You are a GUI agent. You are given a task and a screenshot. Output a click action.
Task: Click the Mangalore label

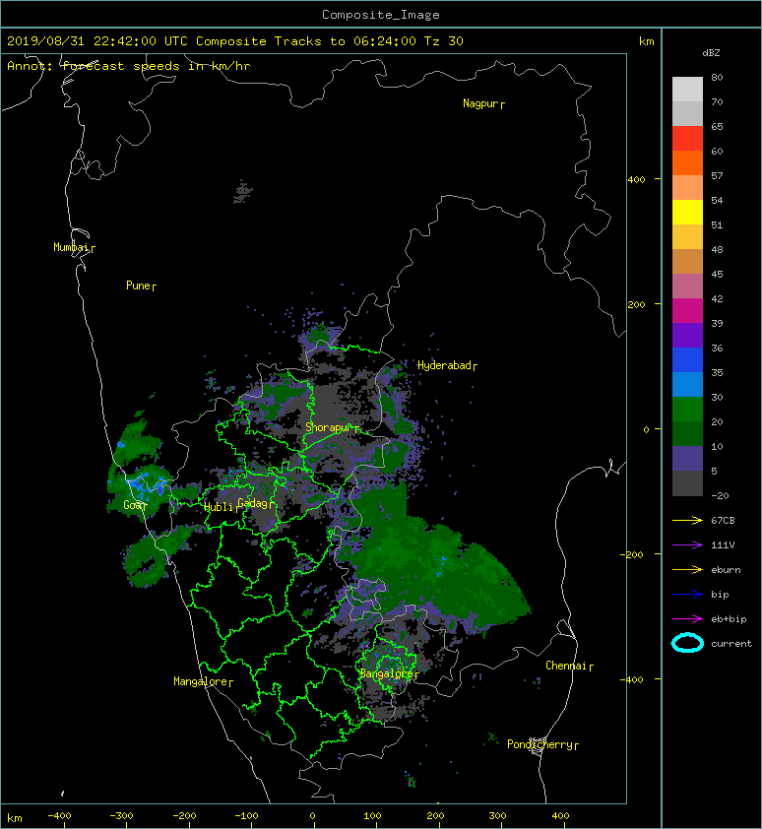tap(201, 681)
